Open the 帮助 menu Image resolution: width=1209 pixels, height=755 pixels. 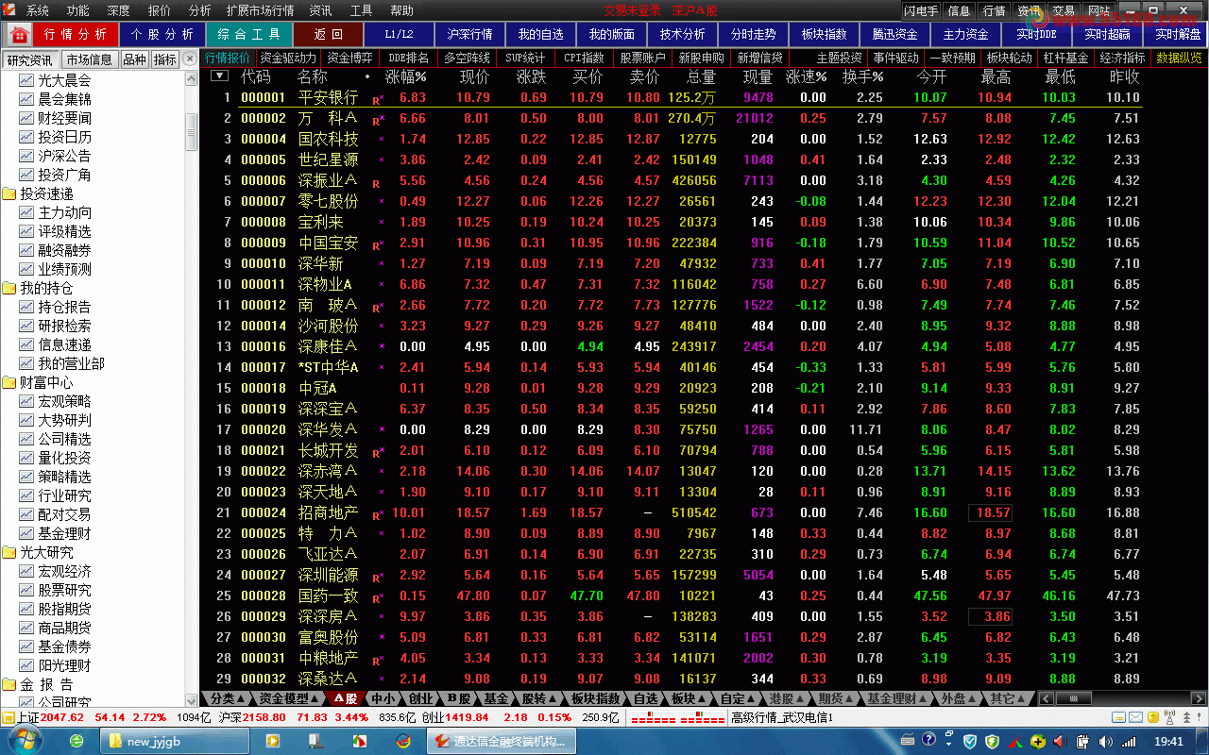tap(401, 11)
